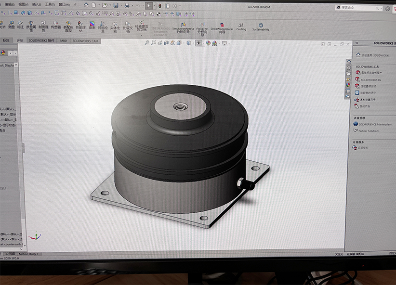Open 我的产品 My Products link
Image resolution: width=396 pixels, height=285 pixels.
362,106
